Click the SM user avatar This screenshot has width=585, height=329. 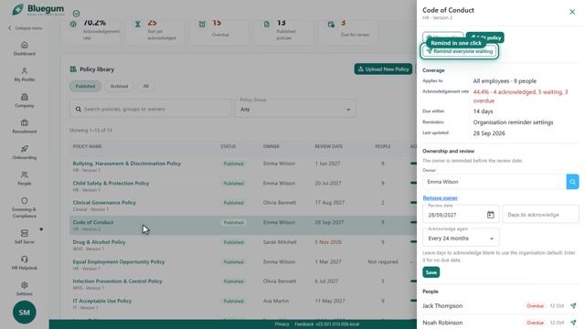[x=25, y=313]
